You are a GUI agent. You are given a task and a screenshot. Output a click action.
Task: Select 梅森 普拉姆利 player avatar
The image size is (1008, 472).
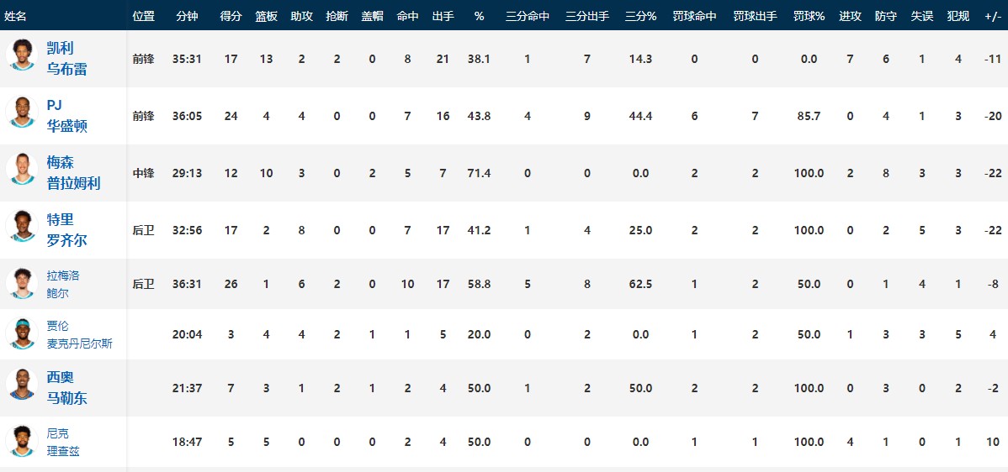click(22, 169)
